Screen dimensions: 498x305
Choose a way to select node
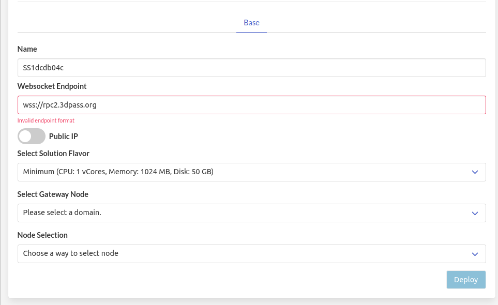click(x=251, y=254)
